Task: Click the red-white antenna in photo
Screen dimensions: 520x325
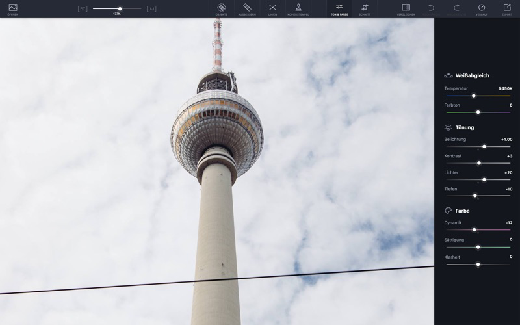Action: pos(218,45)
